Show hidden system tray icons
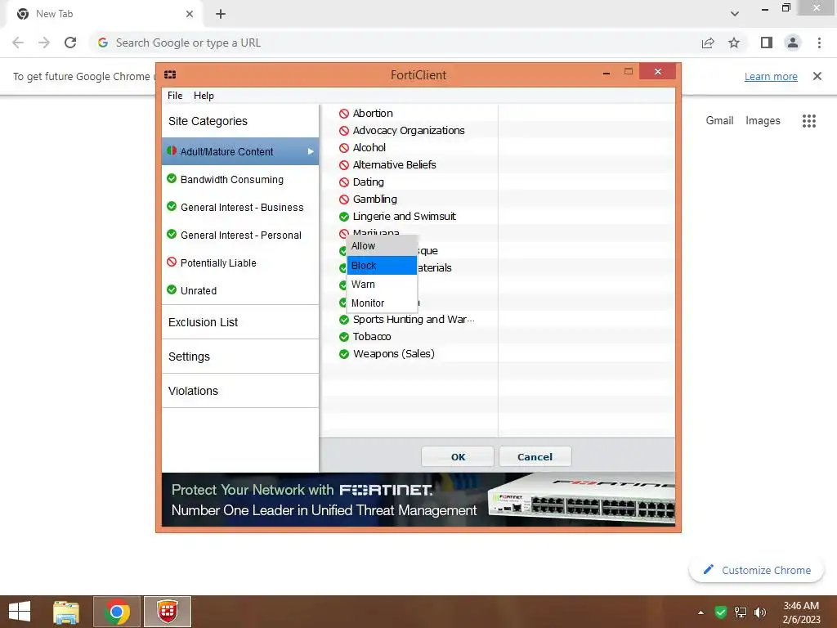The width and height of the screenshot is (837, 628). pos(700,612)
